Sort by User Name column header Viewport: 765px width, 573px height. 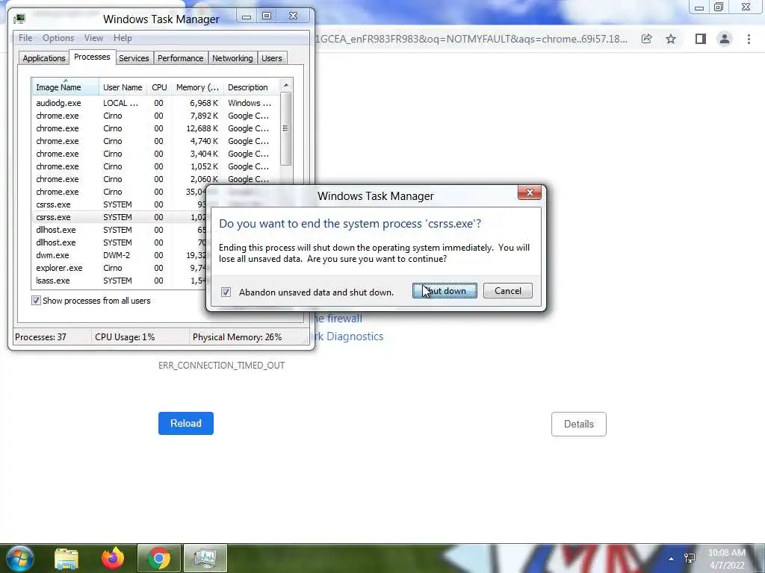(x=123, y=87)
